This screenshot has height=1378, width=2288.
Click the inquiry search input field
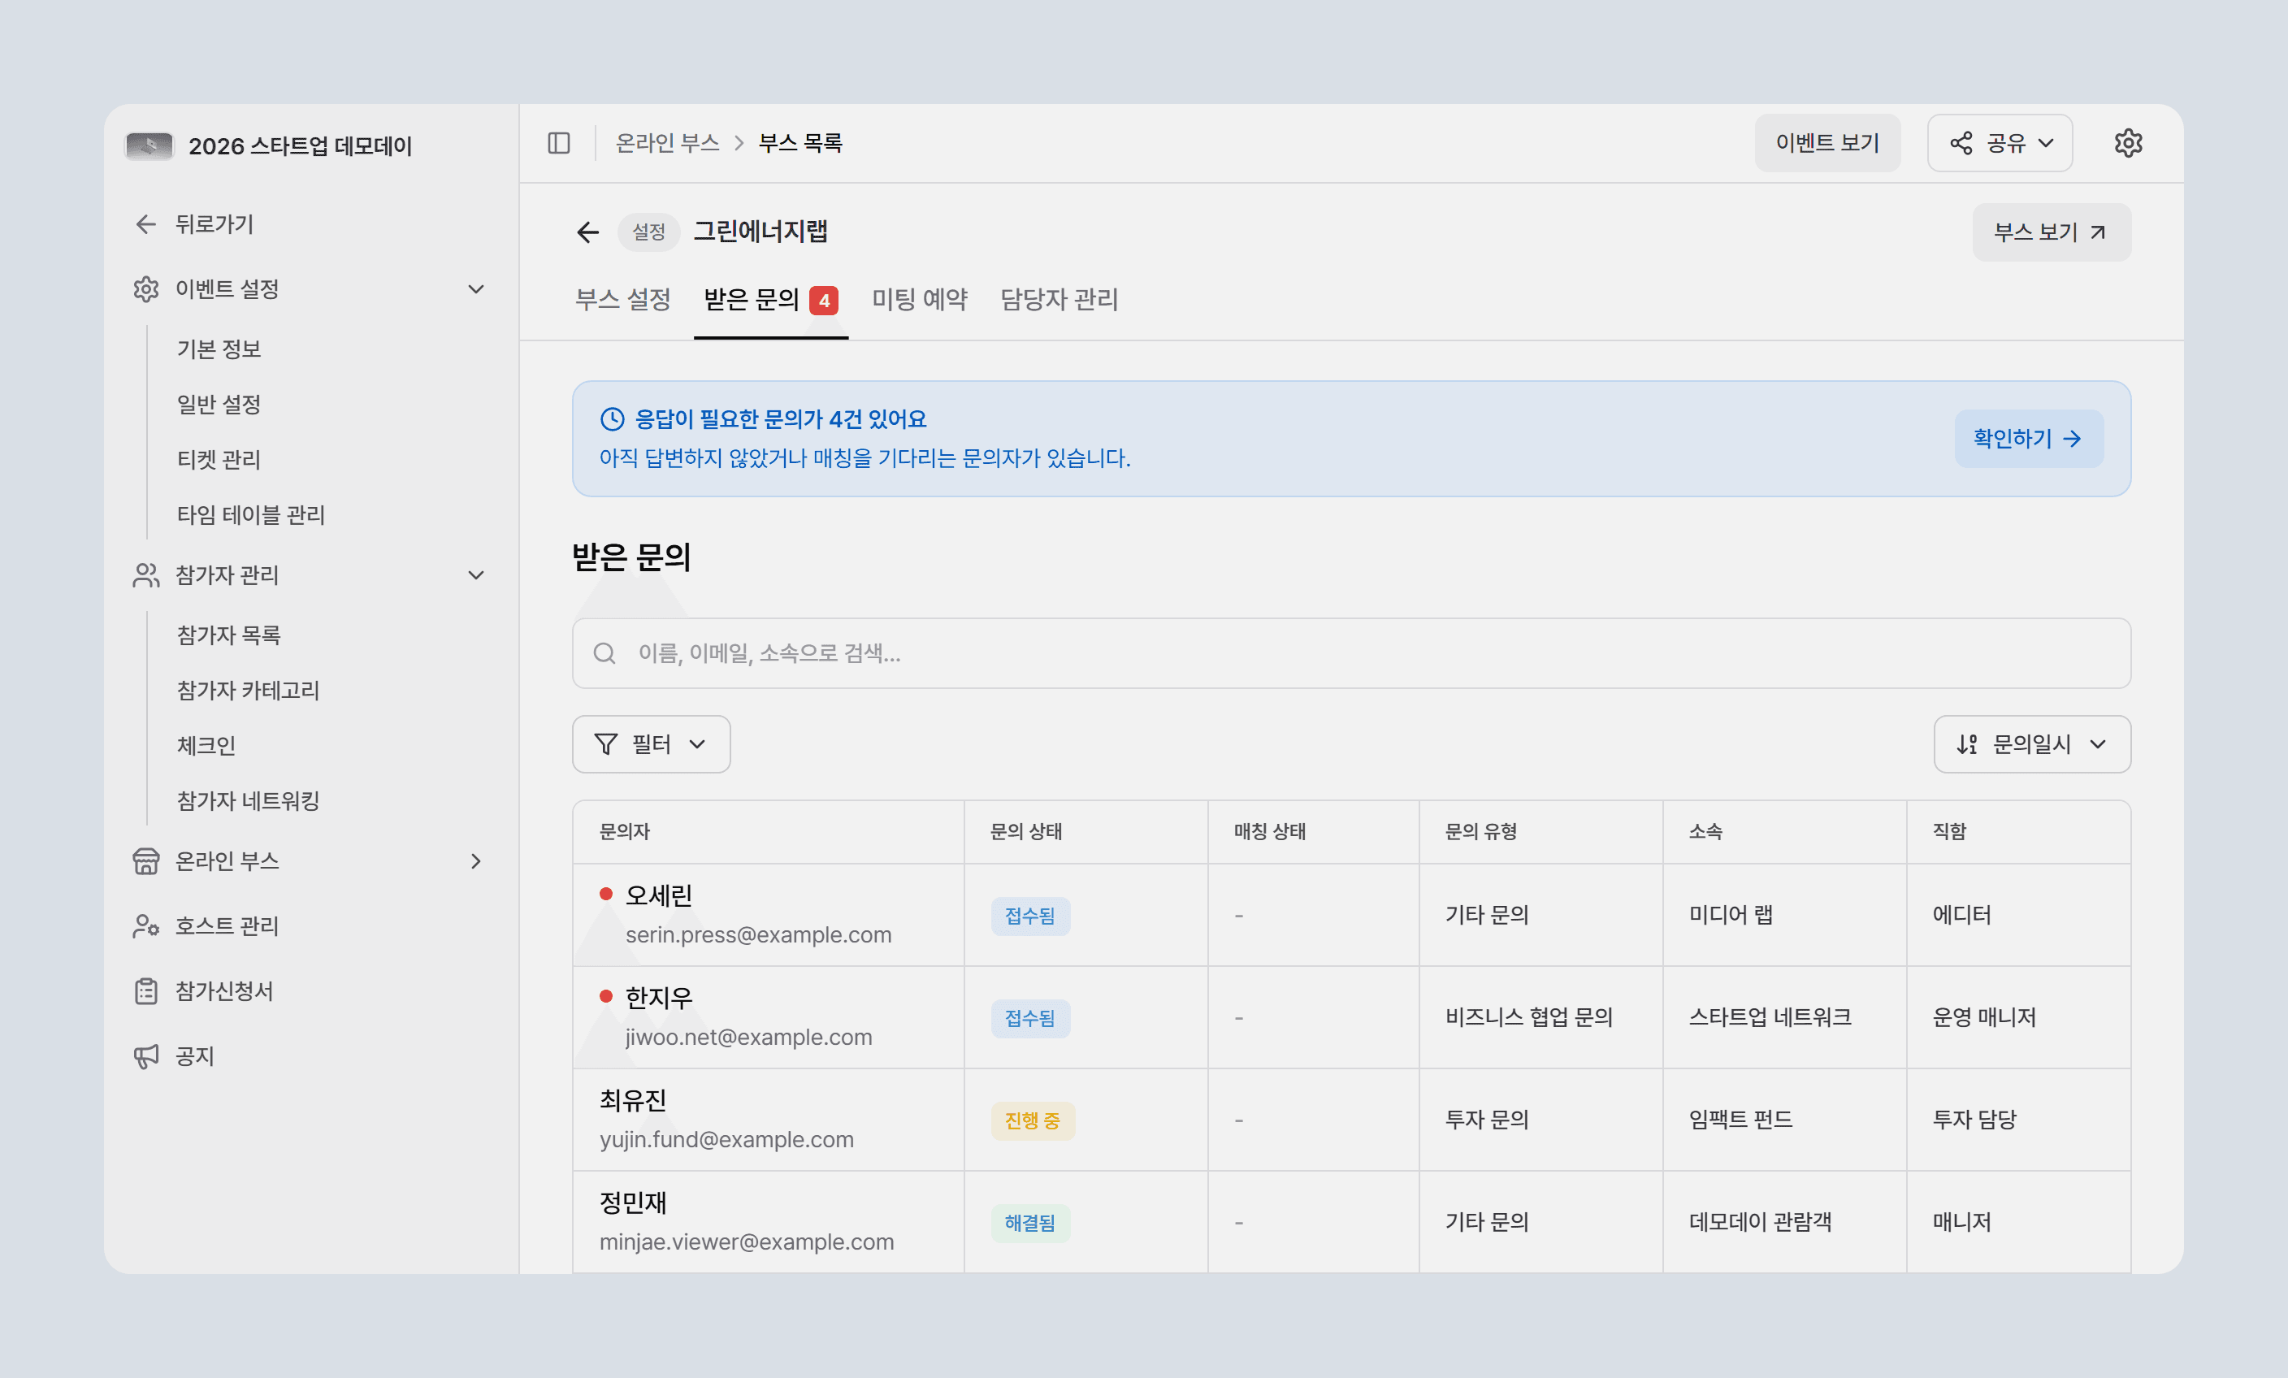click(x=1351, y=652)
